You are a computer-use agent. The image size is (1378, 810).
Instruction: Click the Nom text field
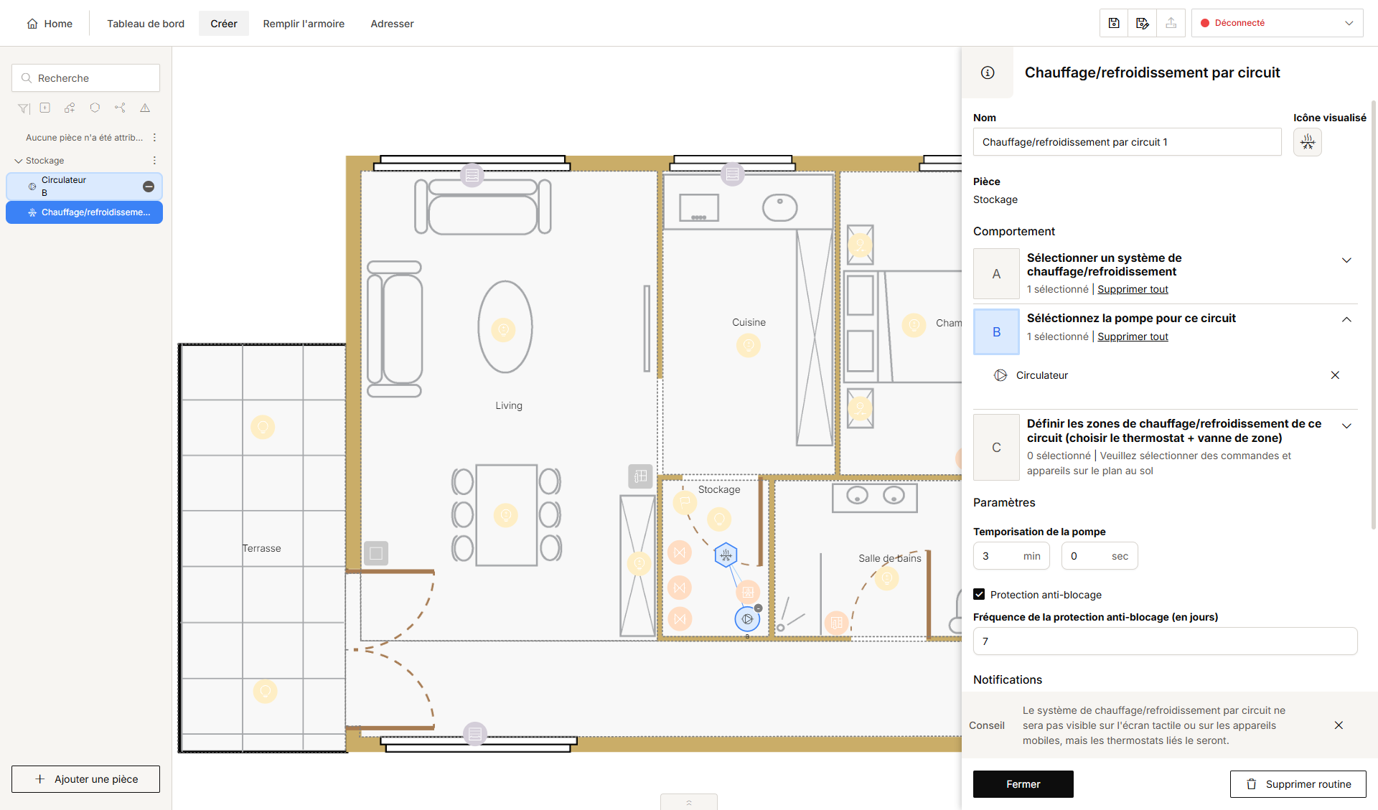coord(1127,142)
